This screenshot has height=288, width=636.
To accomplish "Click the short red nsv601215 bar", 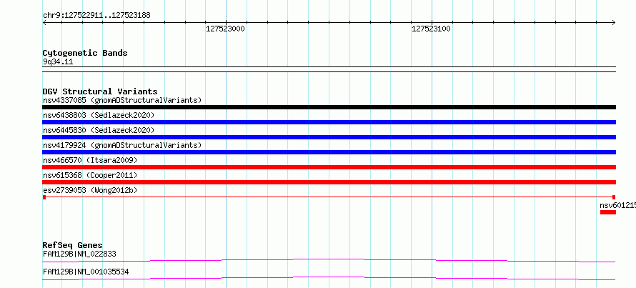I will click(608, 212).
